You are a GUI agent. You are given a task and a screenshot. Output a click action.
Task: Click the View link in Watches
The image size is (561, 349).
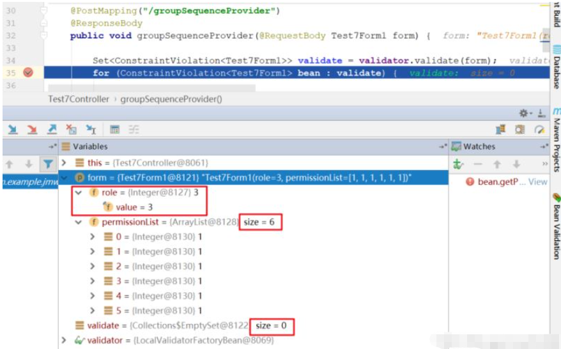(x=538, y=182)
